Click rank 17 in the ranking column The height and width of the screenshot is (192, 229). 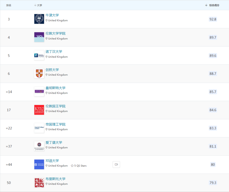[9, 110]
